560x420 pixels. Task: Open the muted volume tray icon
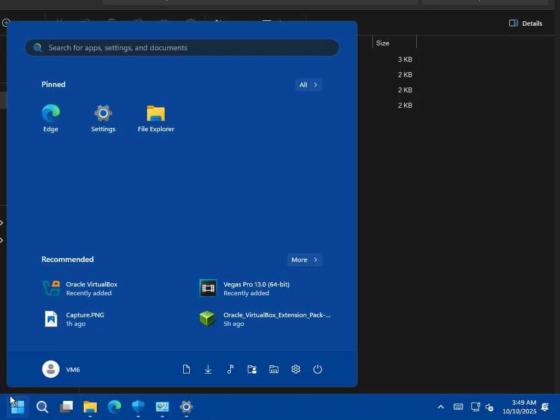click(489, 407)
